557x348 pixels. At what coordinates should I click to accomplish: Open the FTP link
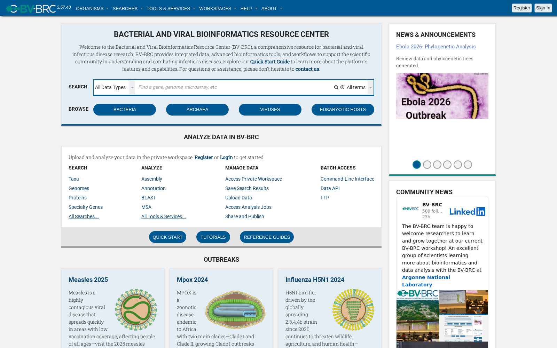(x=325, y=198)
